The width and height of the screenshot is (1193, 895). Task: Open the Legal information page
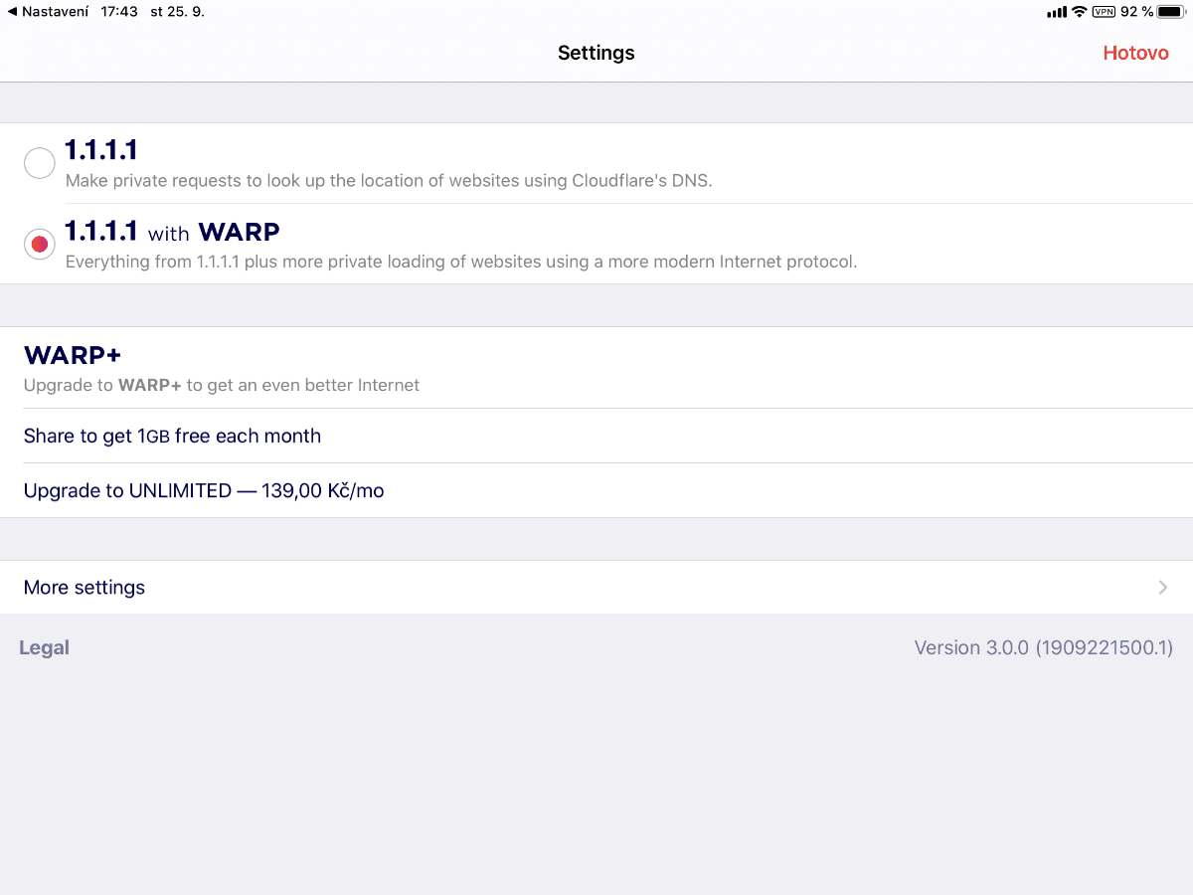[x=44, y=647]
